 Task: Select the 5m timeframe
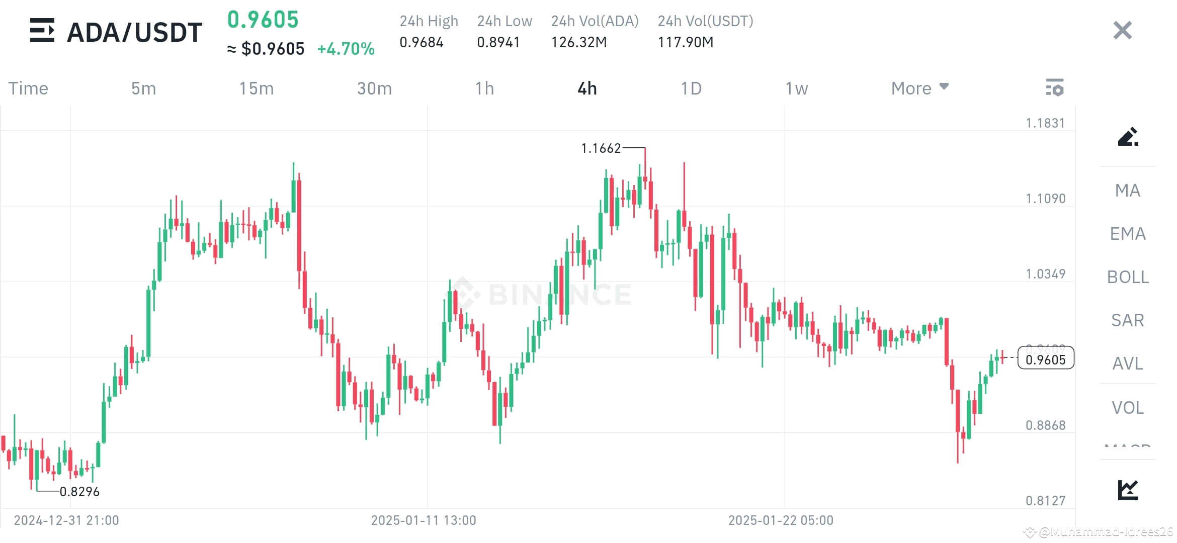(x=143, y=88)
